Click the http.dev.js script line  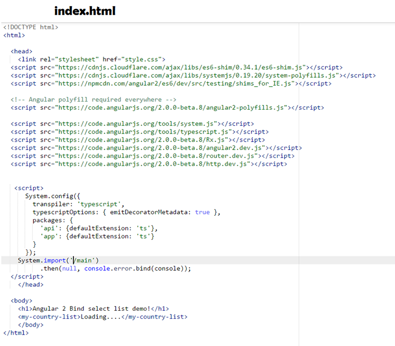149,164
